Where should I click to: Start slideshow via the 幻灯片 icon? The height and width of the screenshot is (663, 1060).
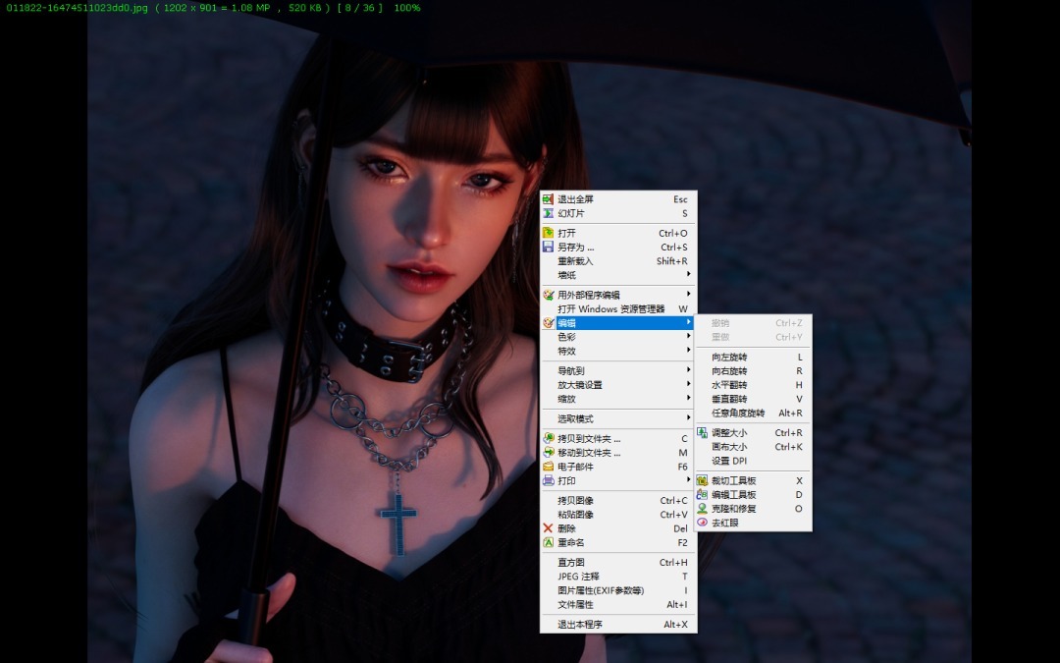pos(548,213)
